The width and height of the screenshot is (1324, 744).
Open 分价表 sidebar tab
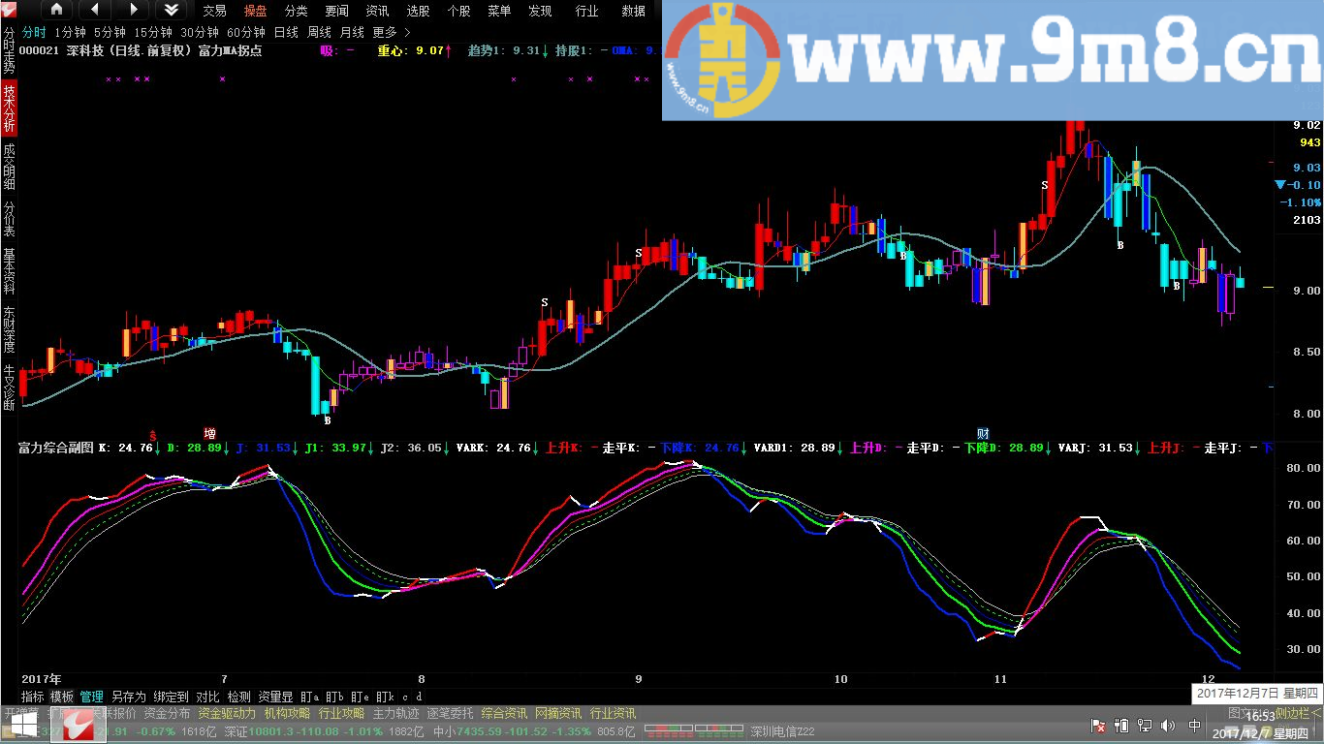(x=9, y=219)
